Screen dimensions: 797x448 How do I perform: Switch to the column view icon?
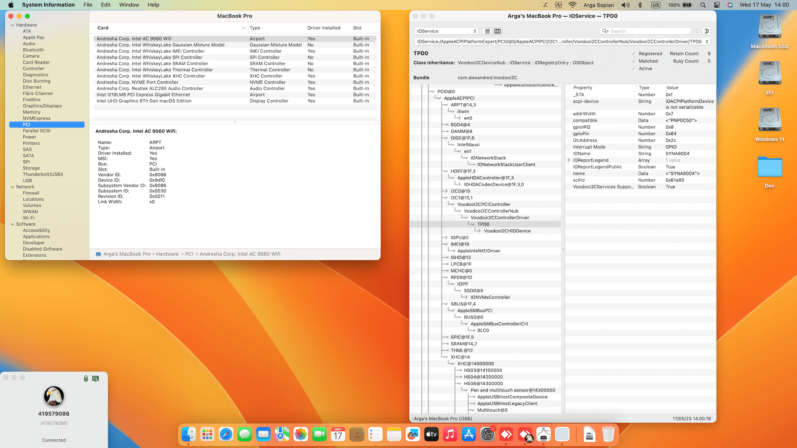pyautogui.click(x=498, y=31)
